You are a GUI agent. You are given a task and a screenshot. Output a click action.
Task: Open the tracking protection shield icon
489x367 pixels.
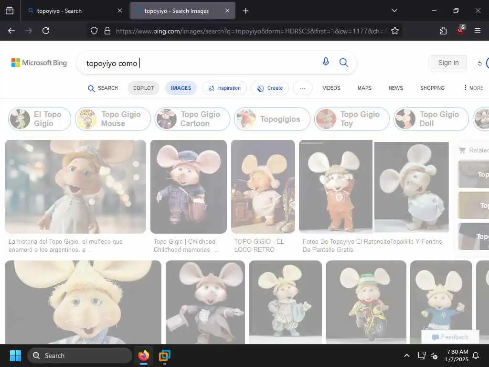(94, 31)
